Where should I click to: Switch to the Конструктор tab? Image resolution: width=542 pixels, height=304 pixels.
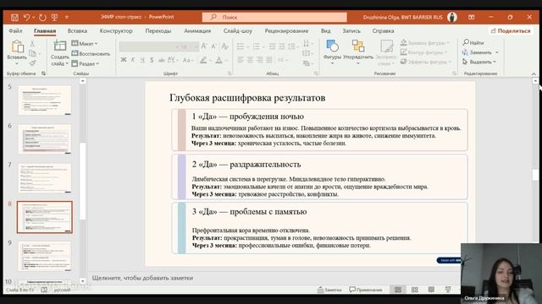(116, 30)
